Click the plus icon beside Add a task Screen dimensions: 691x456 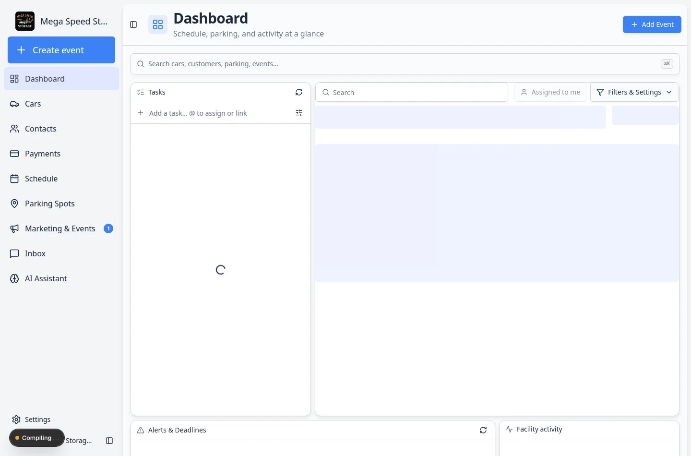tap(141, 113)
